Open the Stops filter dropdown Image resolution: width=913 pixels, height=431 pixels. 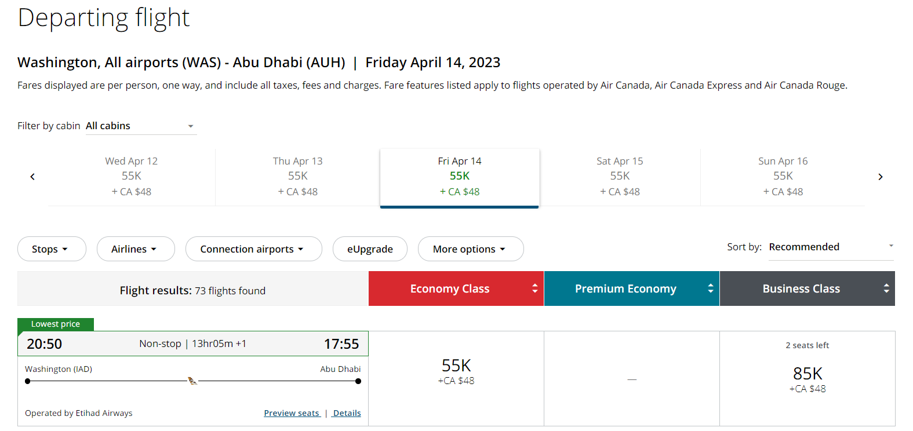point(52,249)
